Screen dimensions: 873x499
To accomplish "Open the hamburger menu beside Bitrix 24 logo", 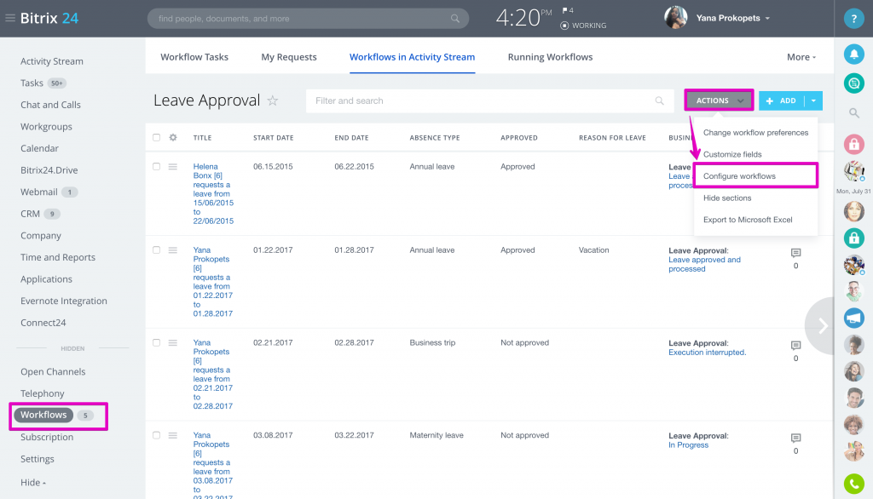I will tap(10, 19).
